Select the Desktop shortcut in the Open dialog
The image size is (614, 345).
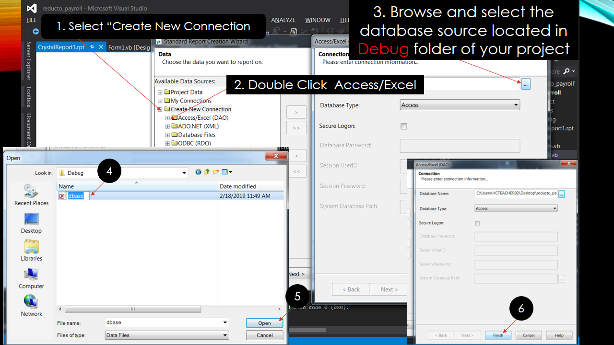(x=31, y=220)
